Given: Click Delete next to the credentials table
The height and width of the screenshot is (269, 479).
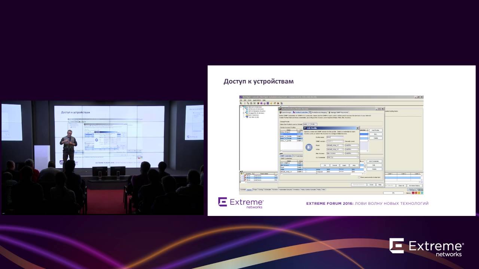Looking at the screenshot, I should point(375,169).
